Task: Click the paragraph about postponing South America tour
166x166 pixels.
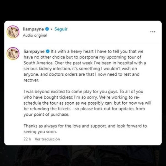Action: 85,66
